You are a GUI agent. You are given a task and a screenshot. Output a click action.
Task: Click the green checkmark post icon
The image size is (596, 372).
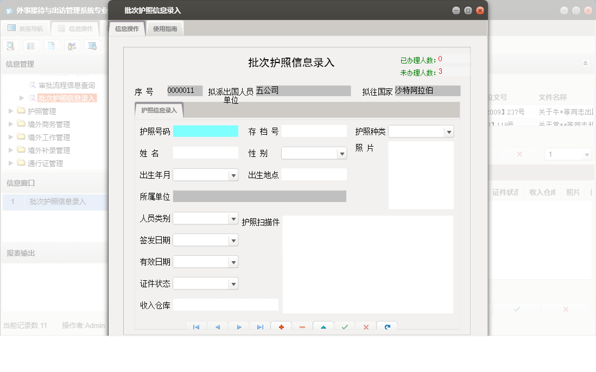(344, 327)
